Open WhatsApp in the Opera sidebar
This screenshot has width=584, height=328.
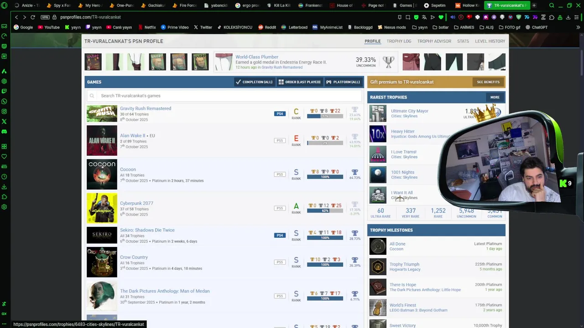point(4,101)
